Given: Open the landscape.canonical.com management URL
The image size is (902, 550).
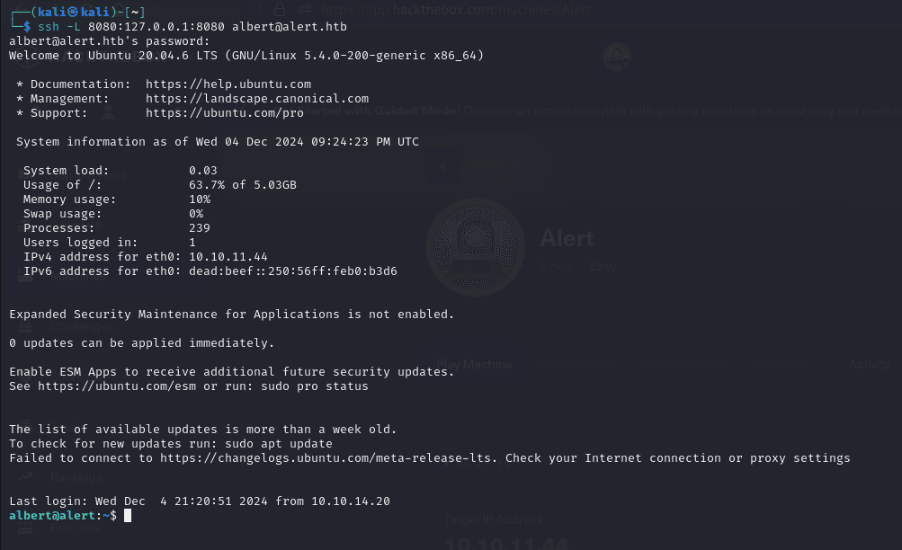Looking at the screenshot, I should click(256, 99).
